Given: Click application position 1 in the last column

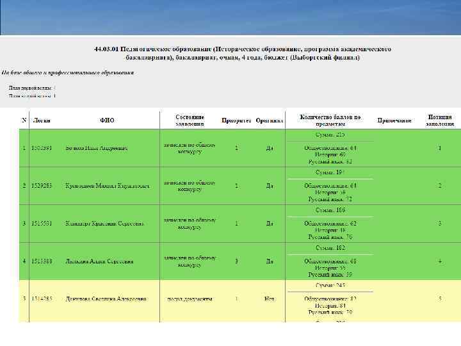Looking at the screenshot, I should 440,148.
